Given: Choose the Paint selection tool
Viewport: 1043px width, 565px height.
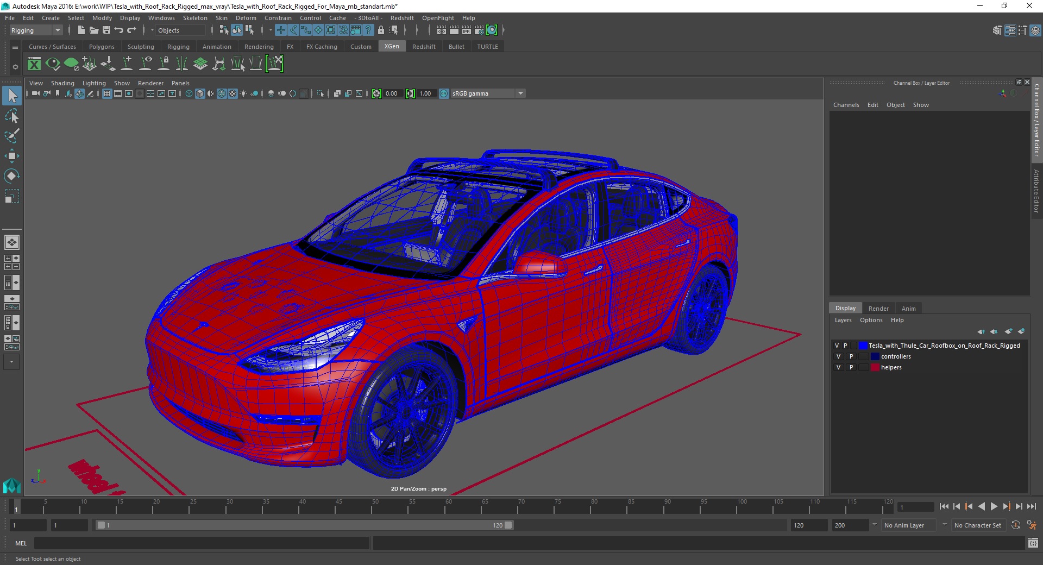Looking at the screenshot, I should point(12,136).
